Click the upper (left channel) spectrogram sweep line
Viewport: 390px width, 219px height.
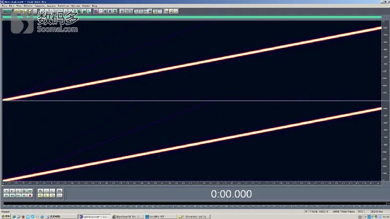coord(191,64)
